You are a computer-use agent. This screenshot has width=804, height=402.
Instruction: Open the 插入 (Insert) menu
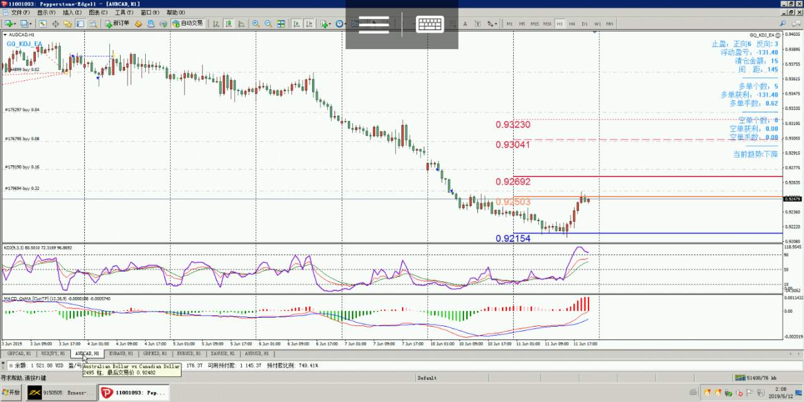72,12
